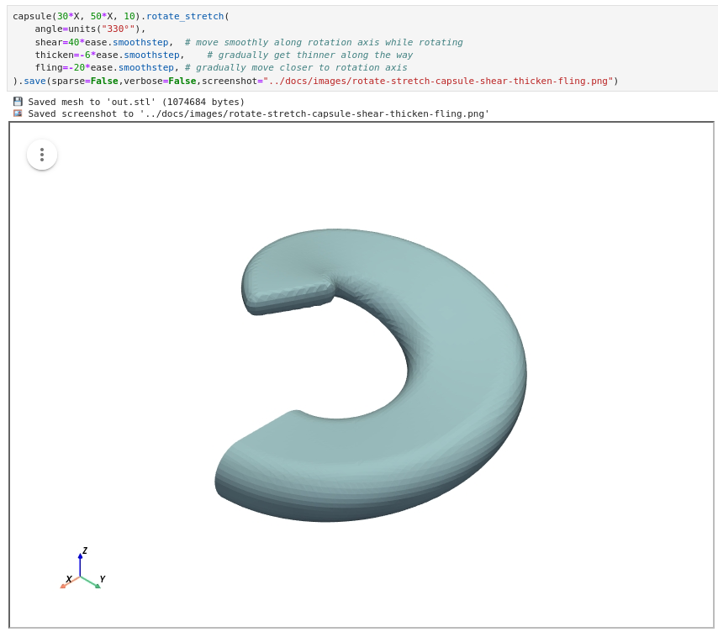Click output text "Saved mesh to 'out.stl'"
This screenshot has height=632, width=718.
coord(92,102)
